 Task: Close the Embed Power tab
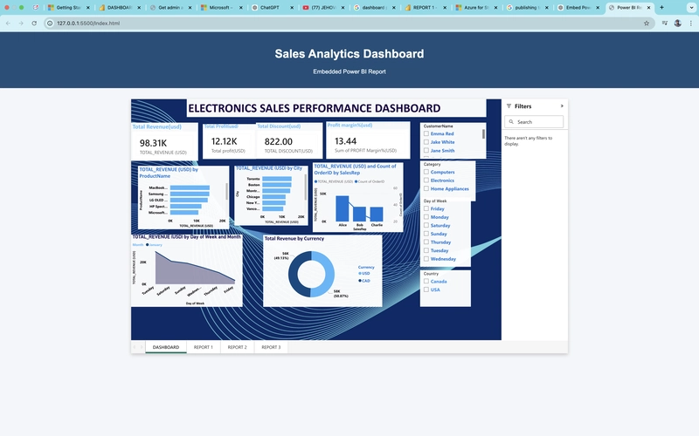click(598, 8)
